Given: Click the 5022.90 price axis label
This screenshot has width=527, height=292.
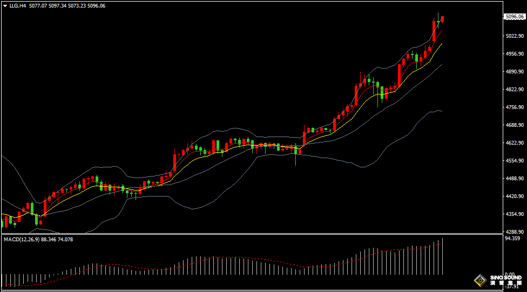Looking at the screenshot, I should [514, 36].
